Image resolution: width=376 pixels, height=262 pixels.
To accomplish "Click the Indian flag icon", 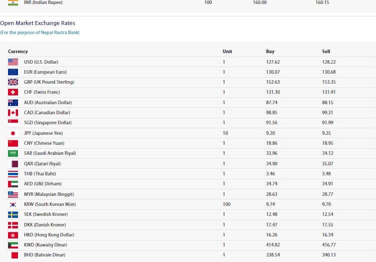I will pos(13,3).
